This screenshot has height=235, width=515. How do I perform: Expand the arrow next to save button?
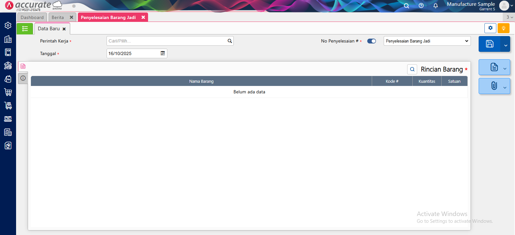pyautogui.click(x=505, y=45)
